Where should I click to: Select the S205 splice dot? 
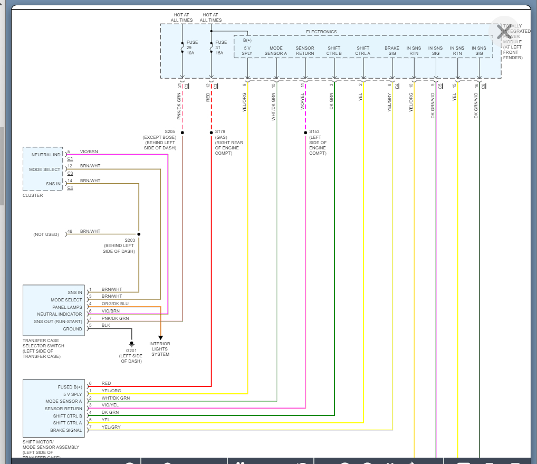coord(182,132)
